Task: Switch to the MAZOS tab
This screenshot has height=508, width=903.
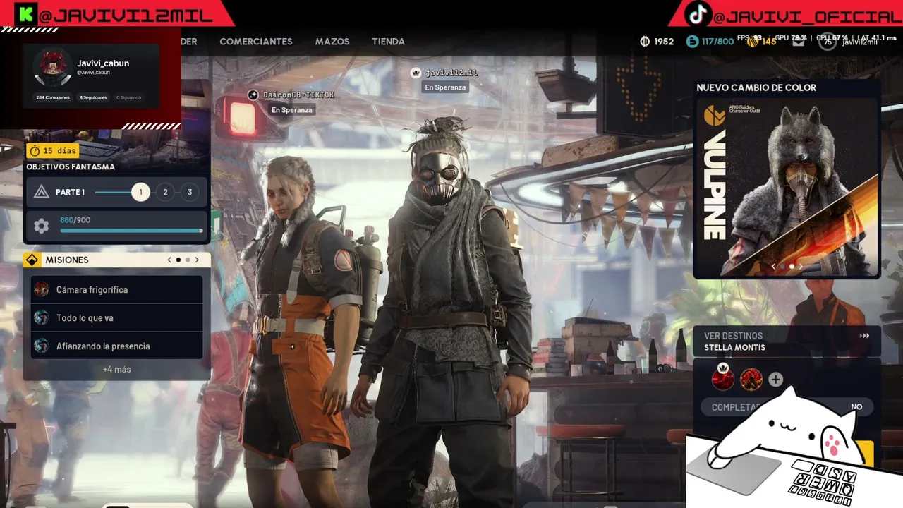Action: tap(332, 42)
